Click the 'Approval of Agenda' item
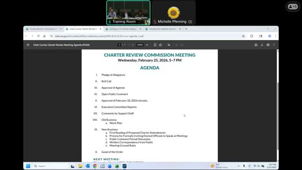302x170 pixels. (113, 88)
